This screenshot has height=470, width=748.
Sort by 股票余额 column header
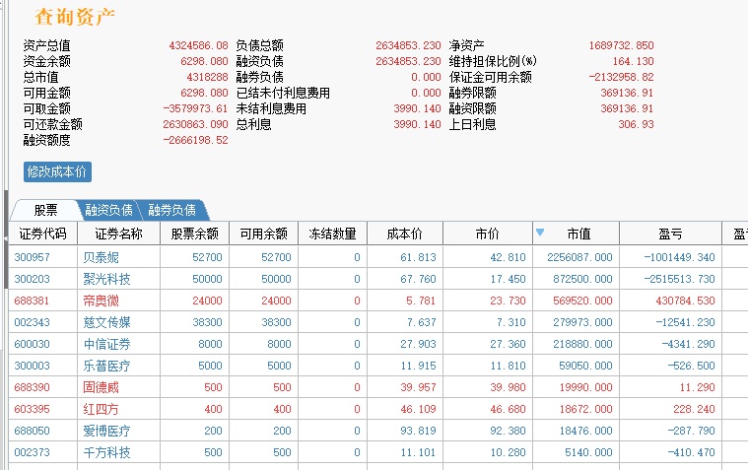pos(194,234)
